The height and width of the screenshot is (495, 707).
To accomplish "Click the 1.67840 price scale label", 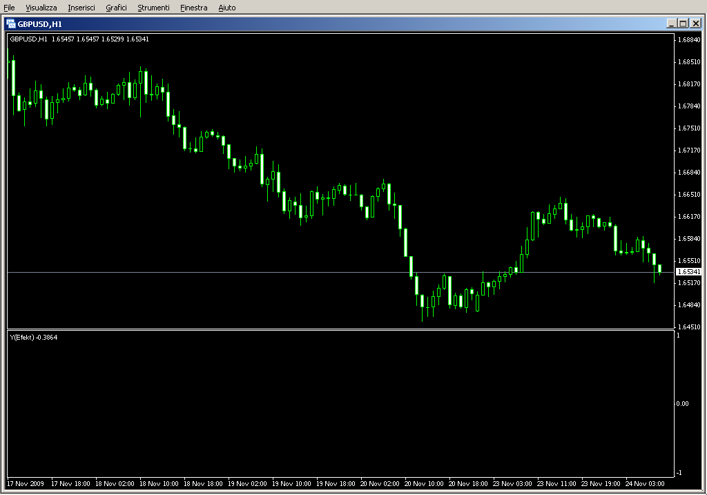I will pyautogui.click(x=690, y=106).
